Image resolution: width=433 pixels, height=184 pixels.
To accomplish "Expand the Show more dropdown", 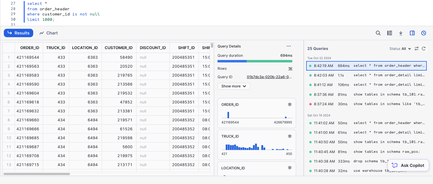I will [234, 86].
